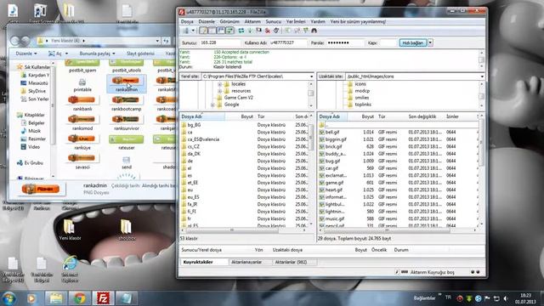Select the da_DK local folder row

click(244, 154)
